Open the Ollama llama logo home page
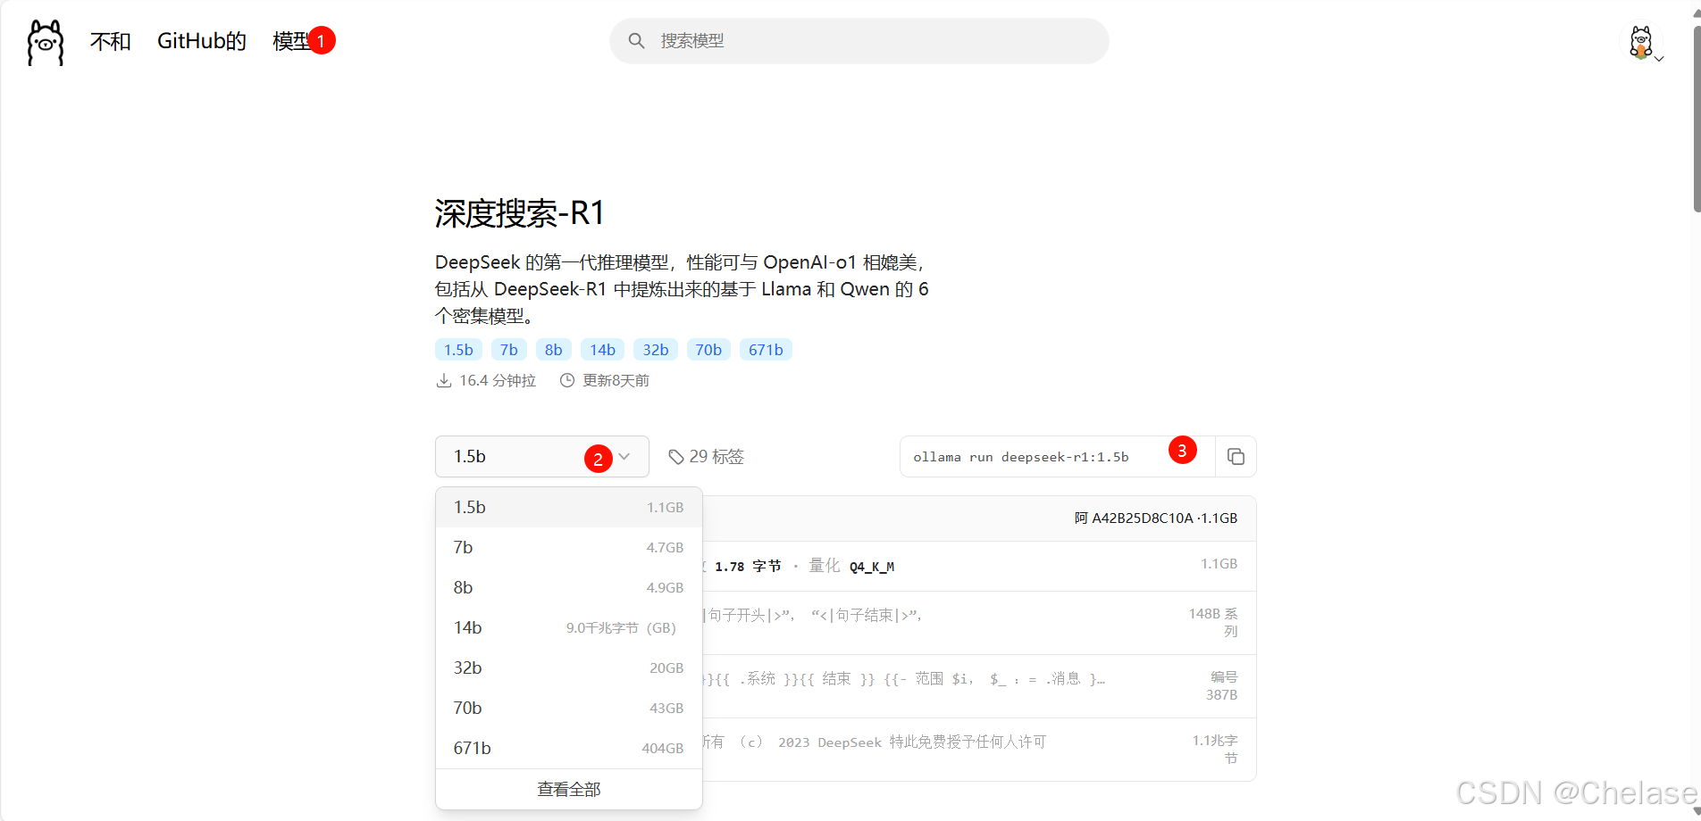This screenshot has height=821, width=1701. coord(46,42)
